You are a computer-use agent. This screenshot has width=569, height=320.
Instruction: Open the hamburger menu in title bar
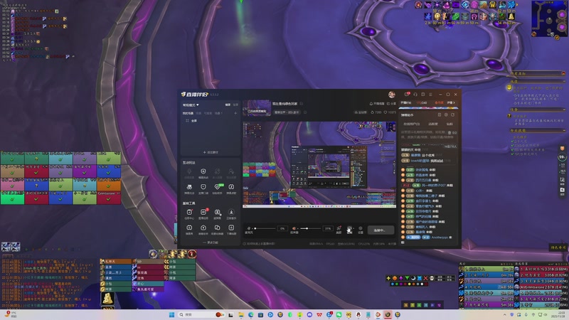(x=431, y=95)
